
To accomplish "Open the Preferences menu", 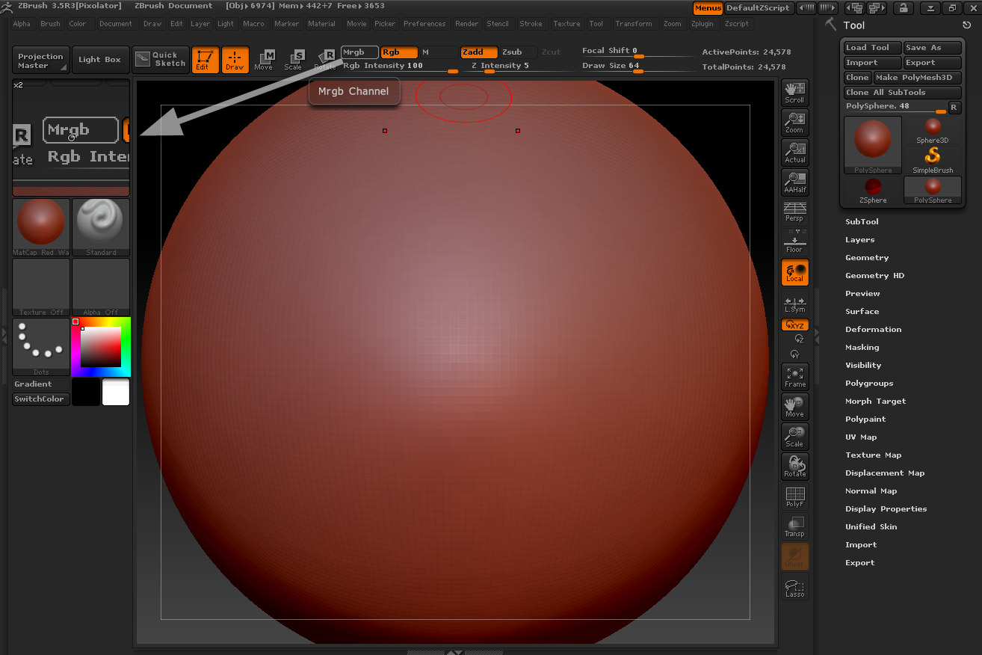I will pyautogui.click(x=424, y=24).
